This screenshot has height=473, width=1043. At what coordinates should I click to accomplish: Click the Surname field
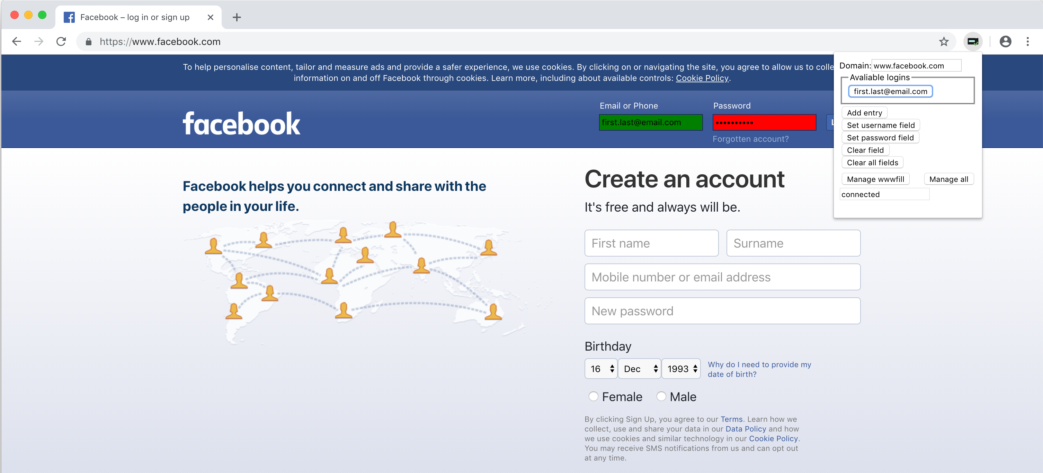coord(793,243)
